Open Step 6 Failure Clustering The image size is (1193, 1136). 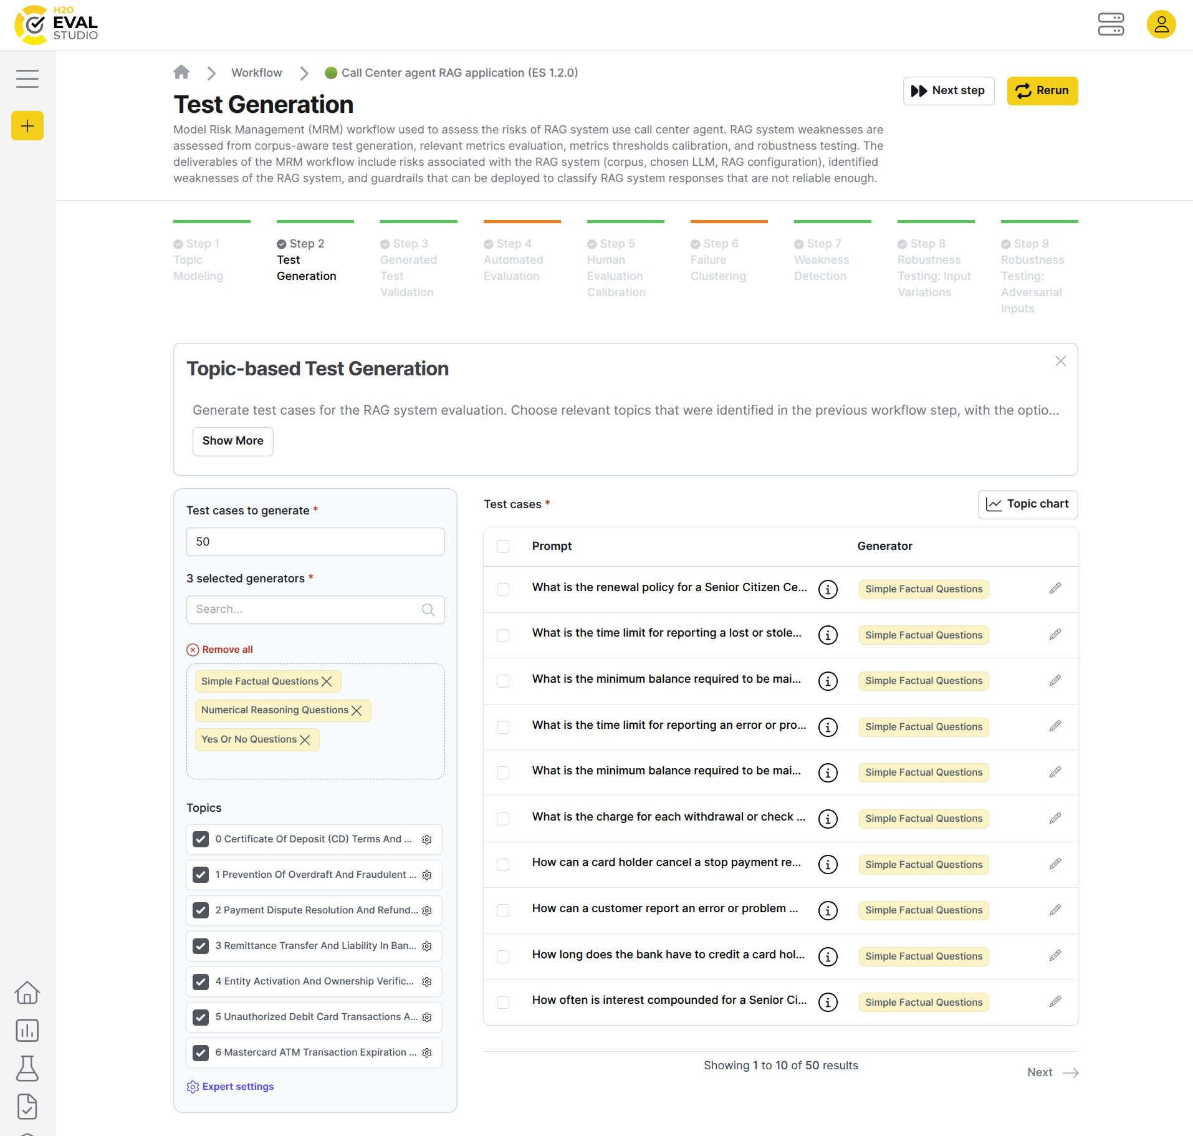tap(717, 259)
